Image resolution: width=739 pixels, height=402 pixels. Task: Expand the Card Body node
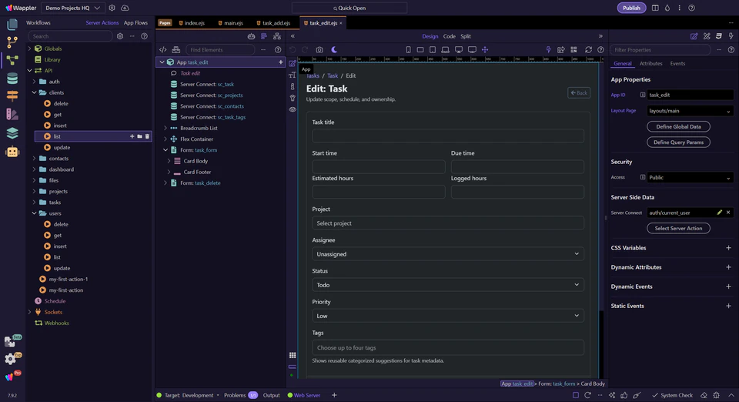(x=169, y=161)
